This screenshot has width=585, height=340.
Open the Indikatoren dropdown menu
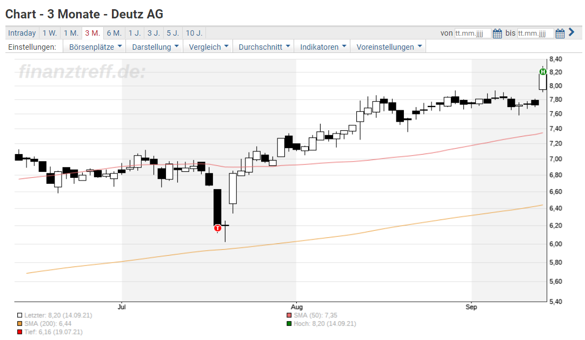(323, 47)
